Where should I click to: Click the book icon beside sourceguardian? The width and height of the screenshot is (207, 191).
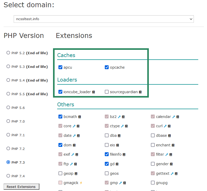point(140,92)
